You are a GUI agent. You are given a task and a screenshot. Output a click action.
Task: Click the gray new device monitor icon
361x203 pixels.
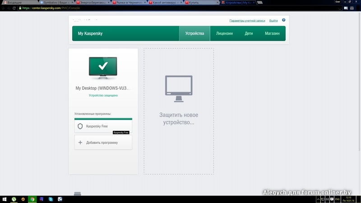tap(179, 88)
